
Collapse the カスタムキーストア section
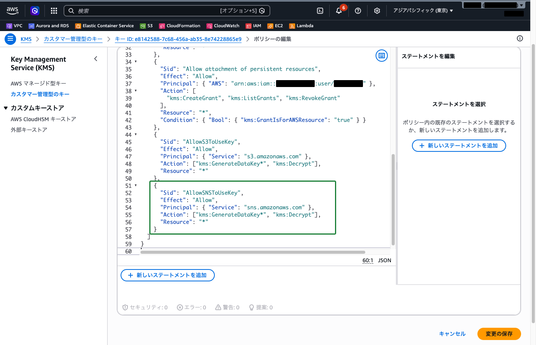click(x=6, y=108)
